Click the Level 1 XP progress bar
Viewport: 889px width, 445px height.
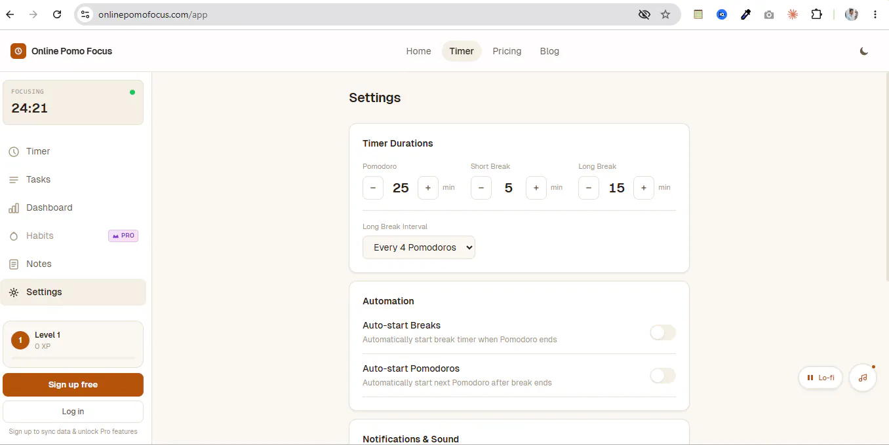(x=73, y=358)
